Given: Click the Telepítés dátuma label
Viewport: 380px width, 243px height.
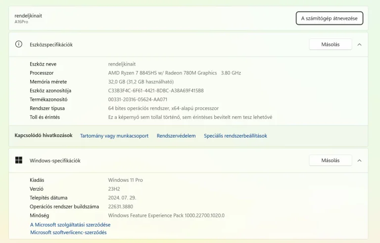Looking at the screenshot, I should point(48,198).
